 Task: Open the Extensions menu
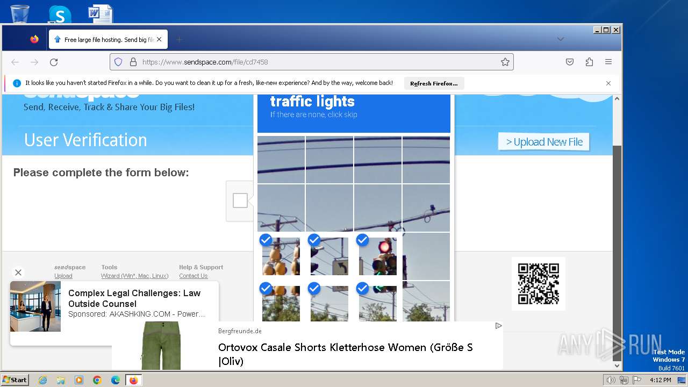(x=589, y=62)
